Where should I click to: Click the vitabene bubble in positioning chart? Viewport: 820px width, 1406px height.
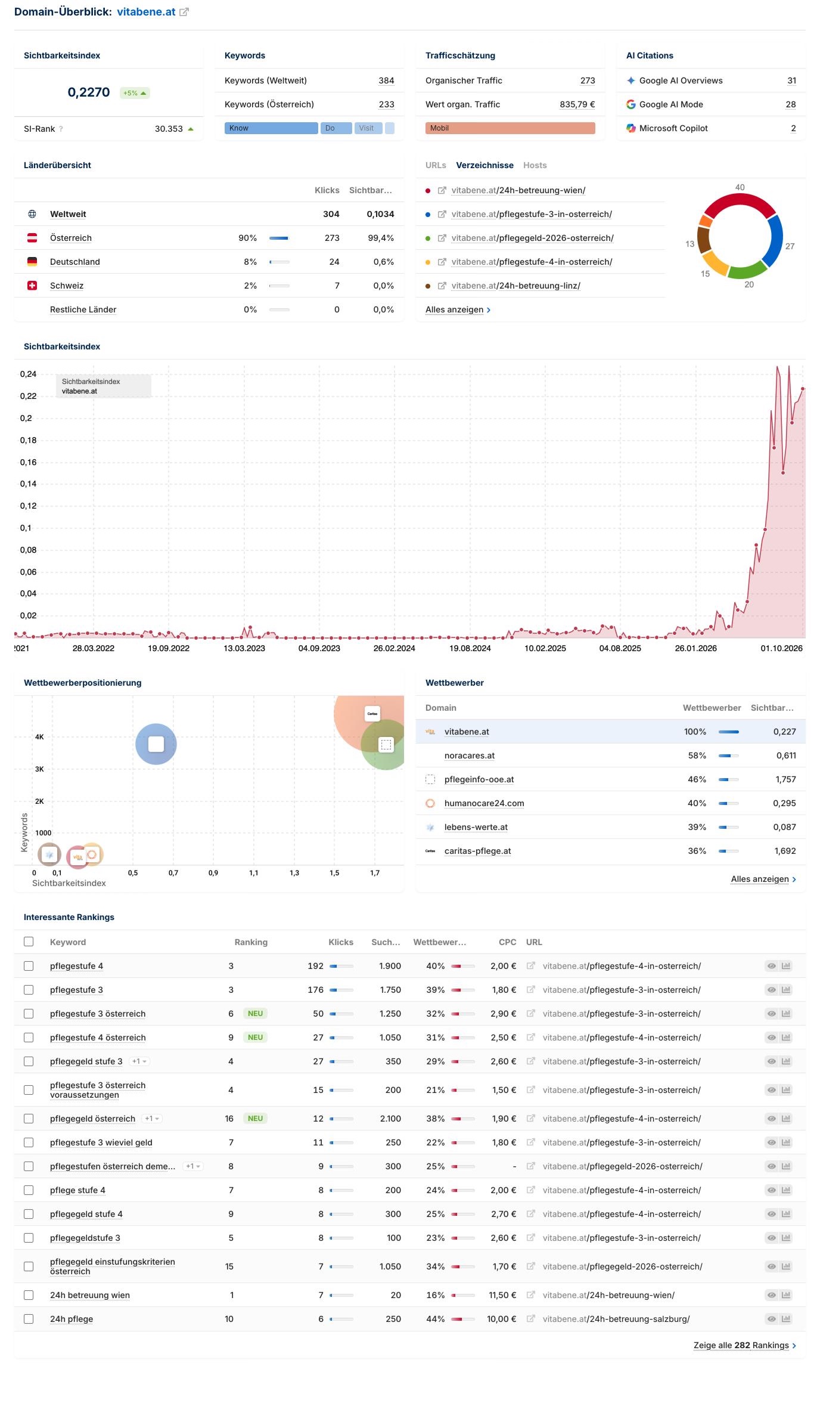point(77,857)
